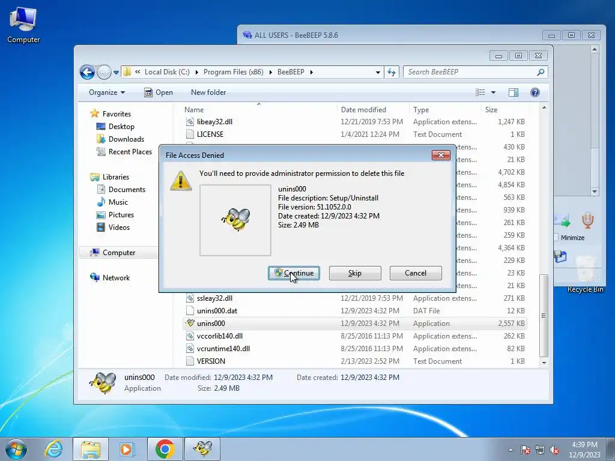This screenshot has height=461, width=615.
Task: Cancel the file delete dialog
Action: pos(416,273)
